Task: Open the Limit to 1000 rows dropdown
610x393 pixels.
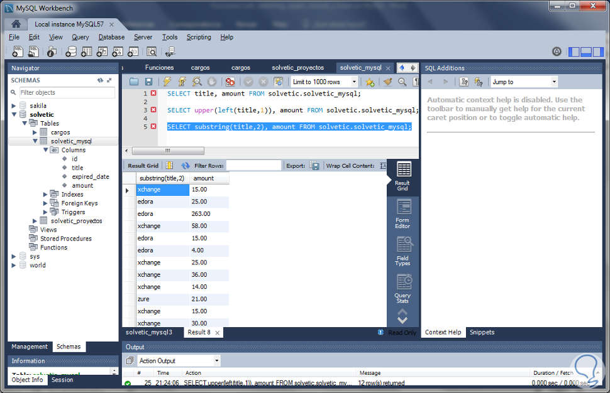Action: pos(324,82)
